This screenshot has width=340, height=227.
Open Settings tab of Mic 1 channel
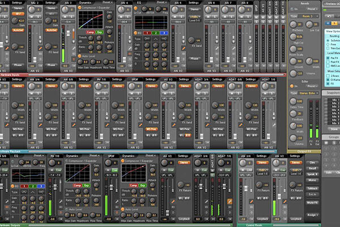pos(17,3)
